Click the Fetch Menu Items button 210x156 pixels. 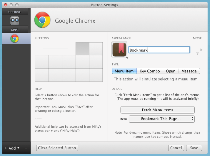(157, 110)
